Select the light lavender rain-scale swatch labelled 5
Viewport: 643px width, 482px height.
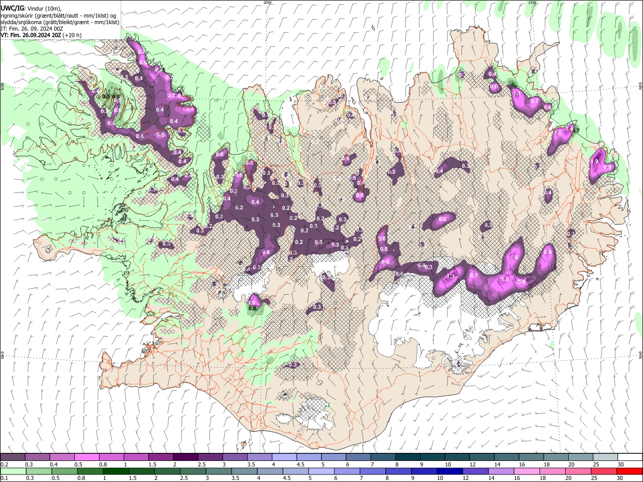click(x=321, y=471)
